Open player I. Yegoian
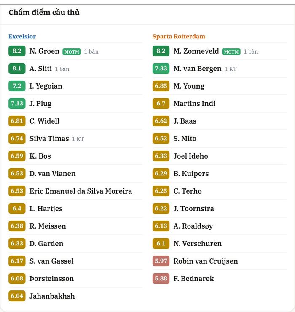The width and height of the screenshot is (295, 312). pyautogui.click(x=46, y=86)
